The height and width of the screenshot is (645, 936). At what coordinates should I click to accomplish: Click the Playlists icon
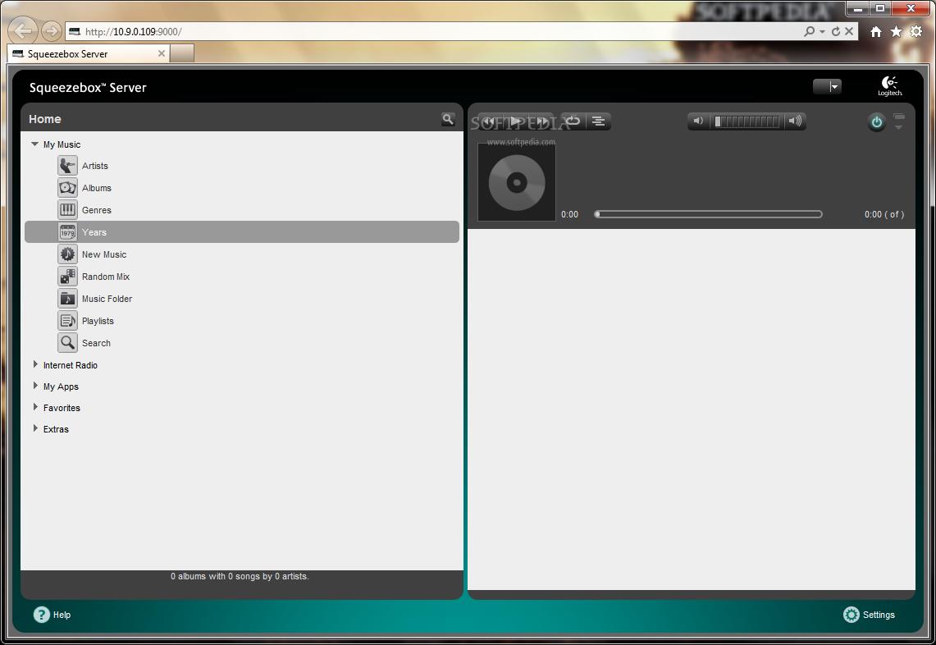[67, 320]
